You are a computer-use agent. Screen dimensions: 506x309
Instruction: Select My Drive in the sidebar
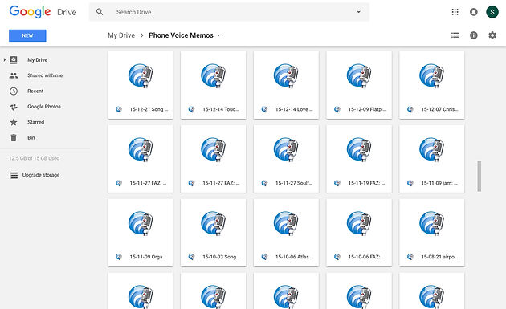pyautogui.click(x=37, y=60)
